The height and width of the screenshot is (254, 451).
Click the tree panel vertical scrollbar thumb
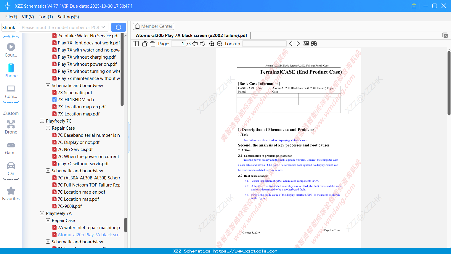pos(122,70)
